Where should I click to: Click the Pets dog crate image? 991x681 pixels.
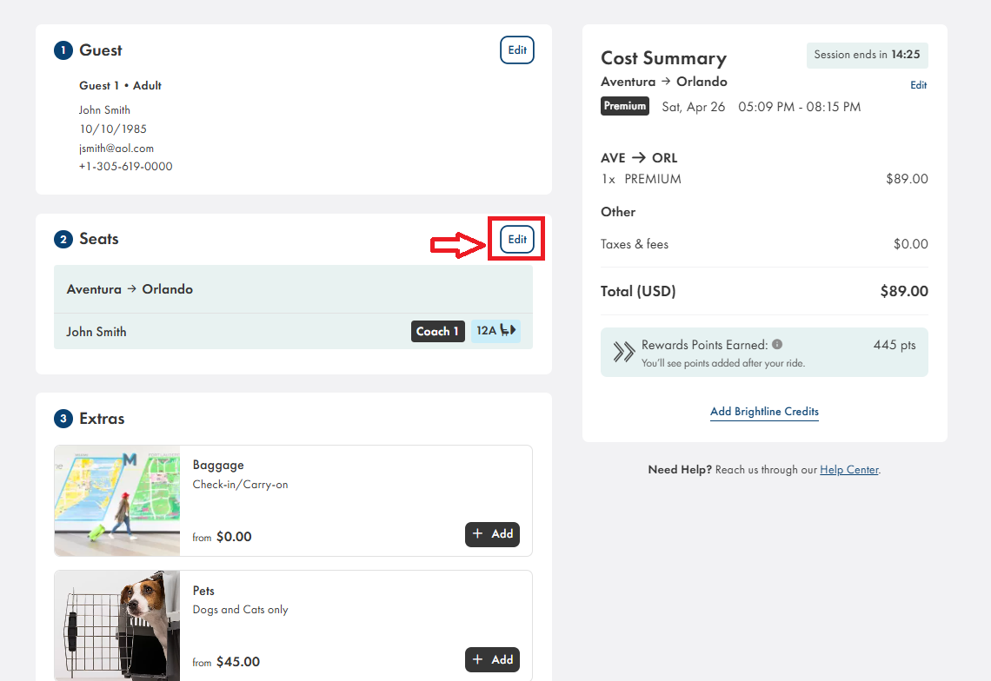point(117,625)
